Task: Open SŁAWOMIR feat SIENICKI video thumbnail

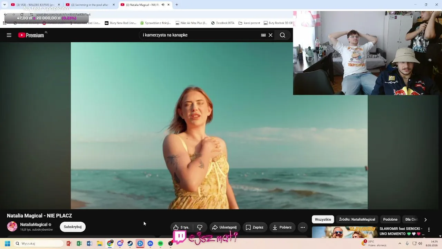Action: click(345, 232)
